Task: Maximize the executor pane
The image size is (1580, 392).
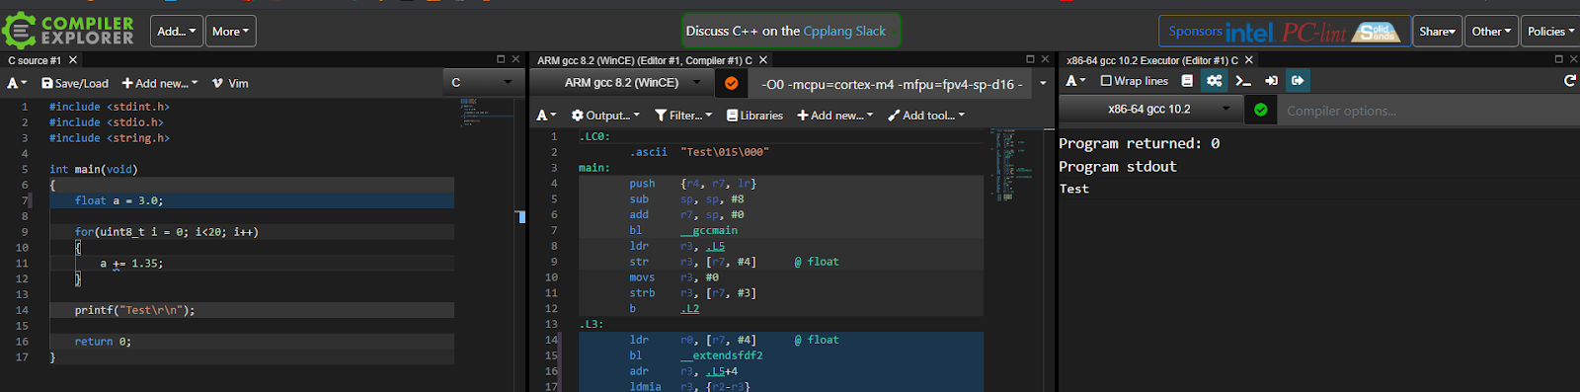Action: (1559, 59)
